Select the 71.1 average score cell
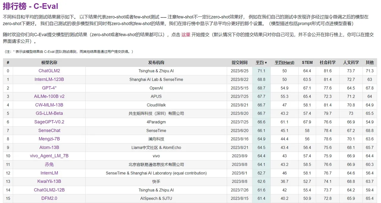This screenshot has height=203, width=381. (261, 71)
